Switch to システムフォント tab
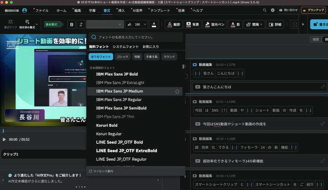 tap(126, 47)
